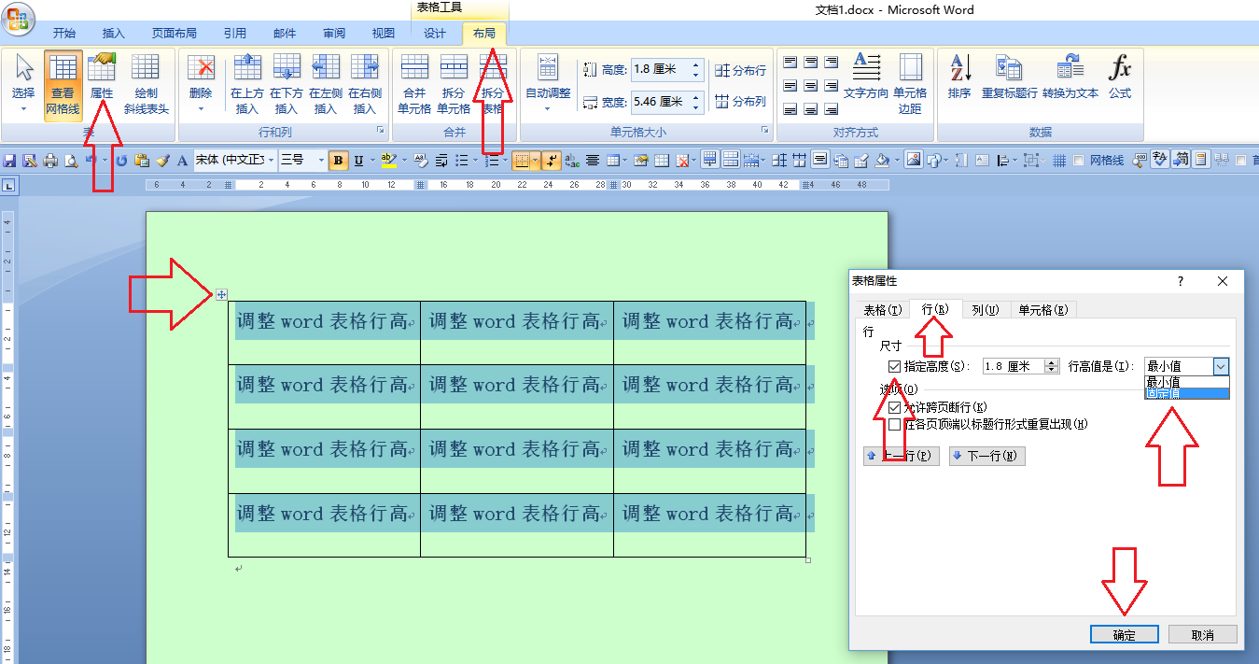Toggle 指定高度 specify height checkbox
Screen dimensions: 1259x664
895,366
